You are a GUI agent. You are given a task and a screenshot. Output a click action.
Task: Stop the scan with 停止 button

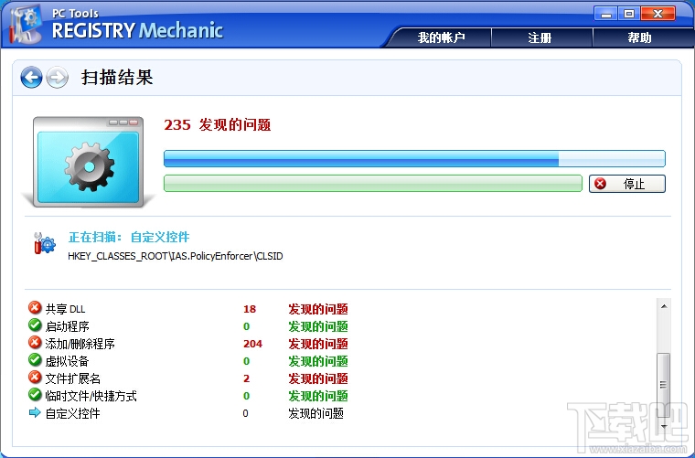pos(627,184)
